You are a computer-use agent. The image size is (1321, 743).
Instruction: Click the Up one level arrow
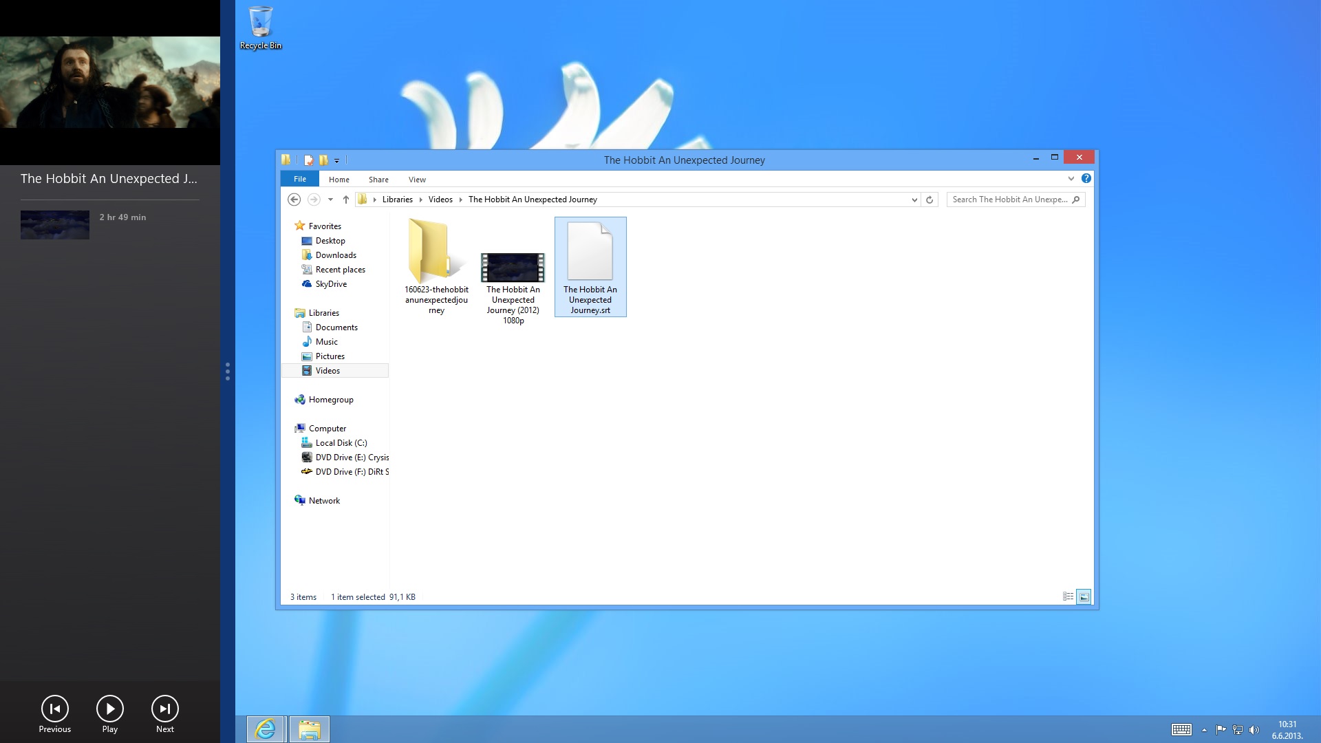[x=346, y=200]
